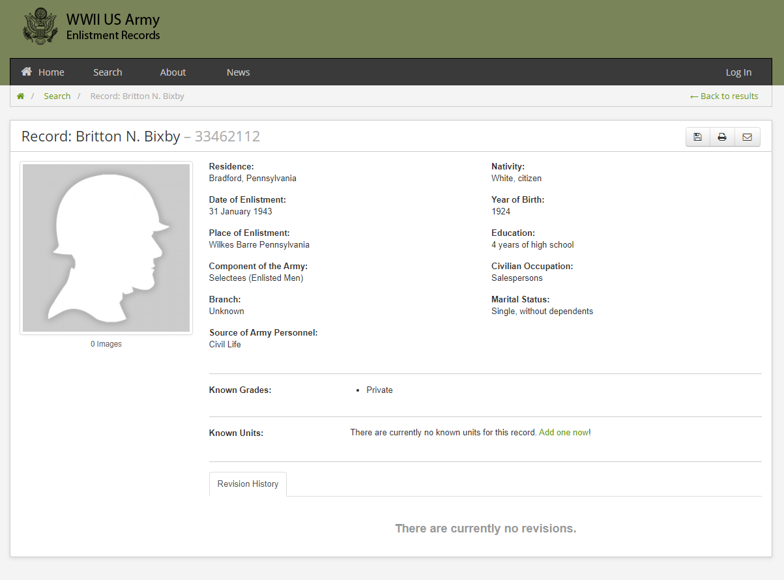Click the green home icon in breadcrumb

[x=21, y=96]
